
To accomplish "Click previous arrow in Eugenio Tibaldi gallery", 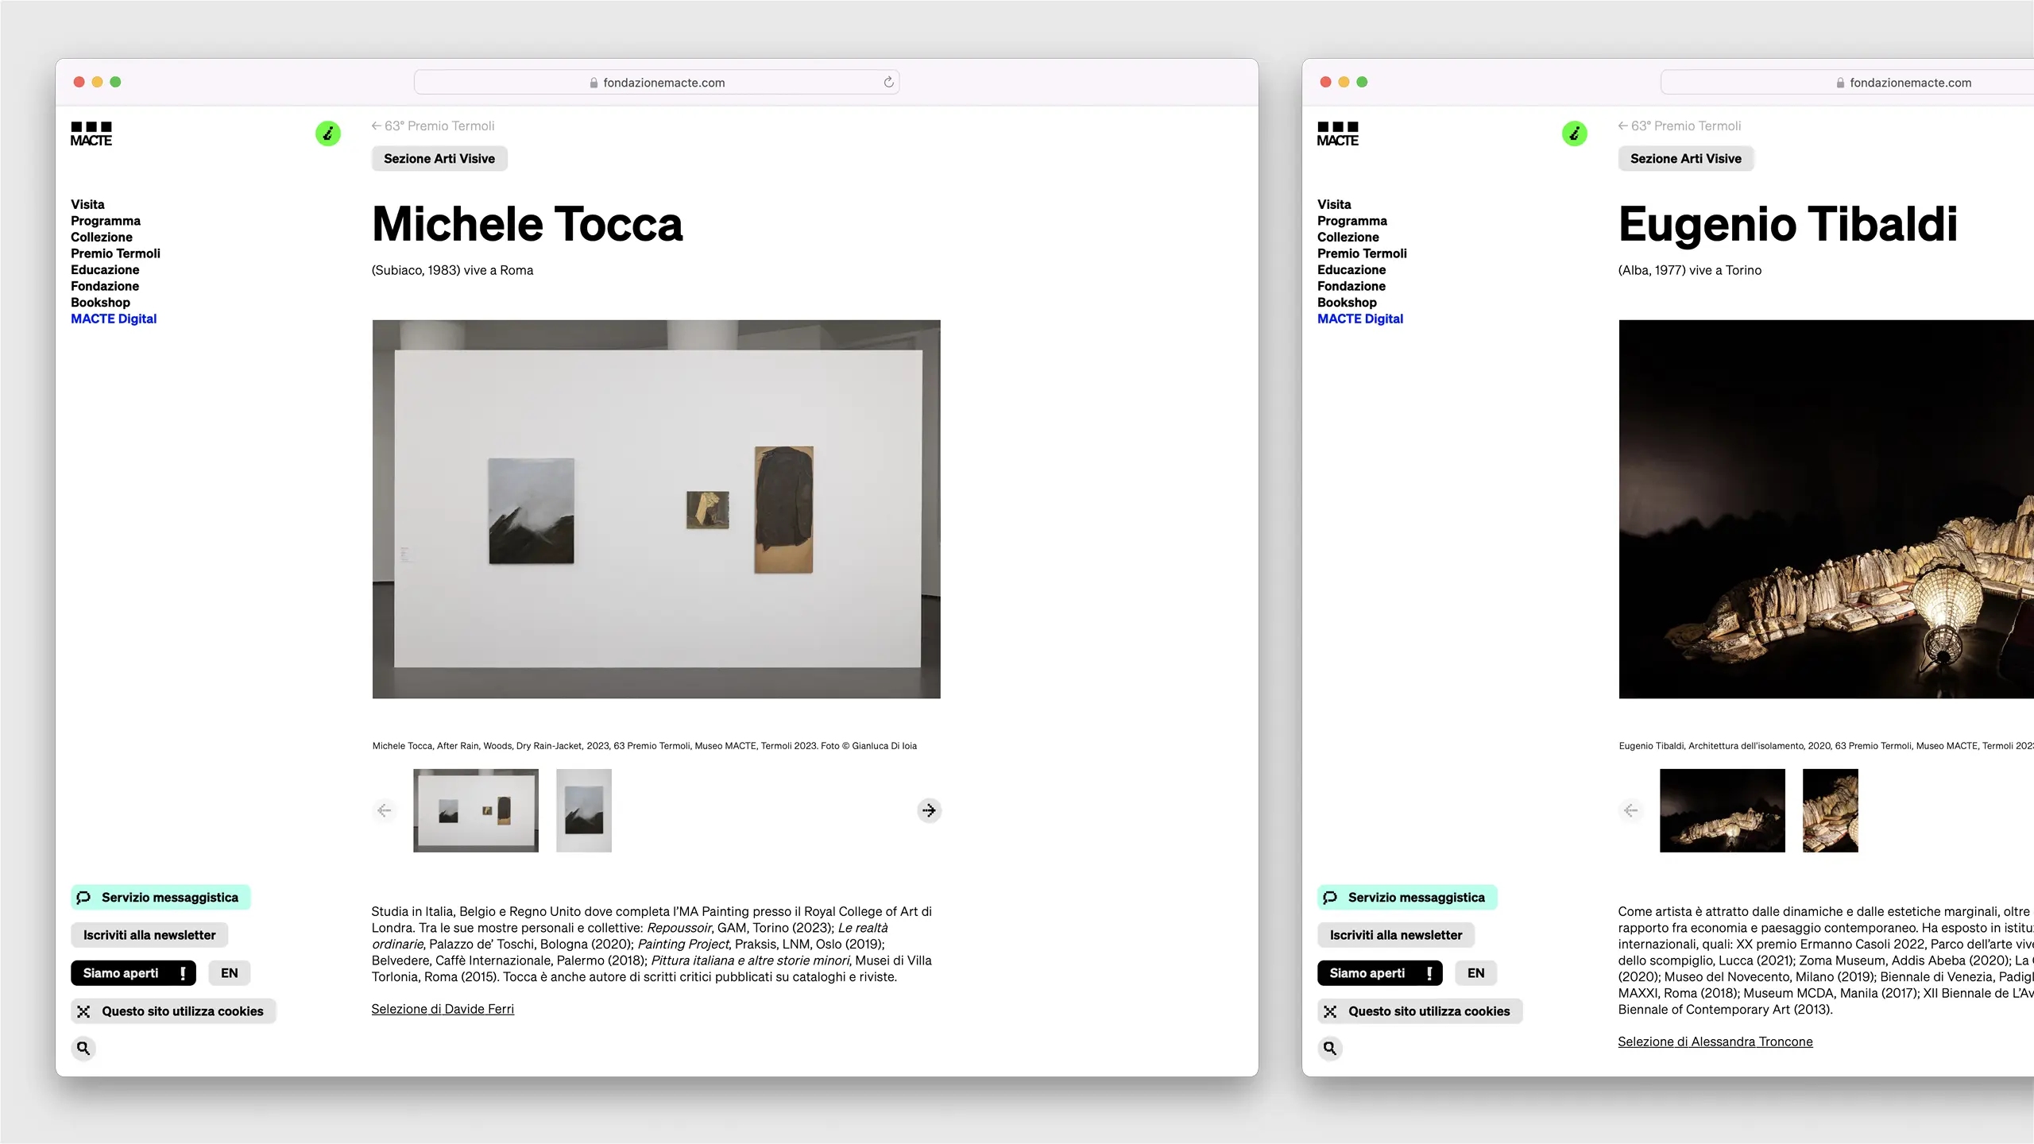I will tap(1631, 810).
